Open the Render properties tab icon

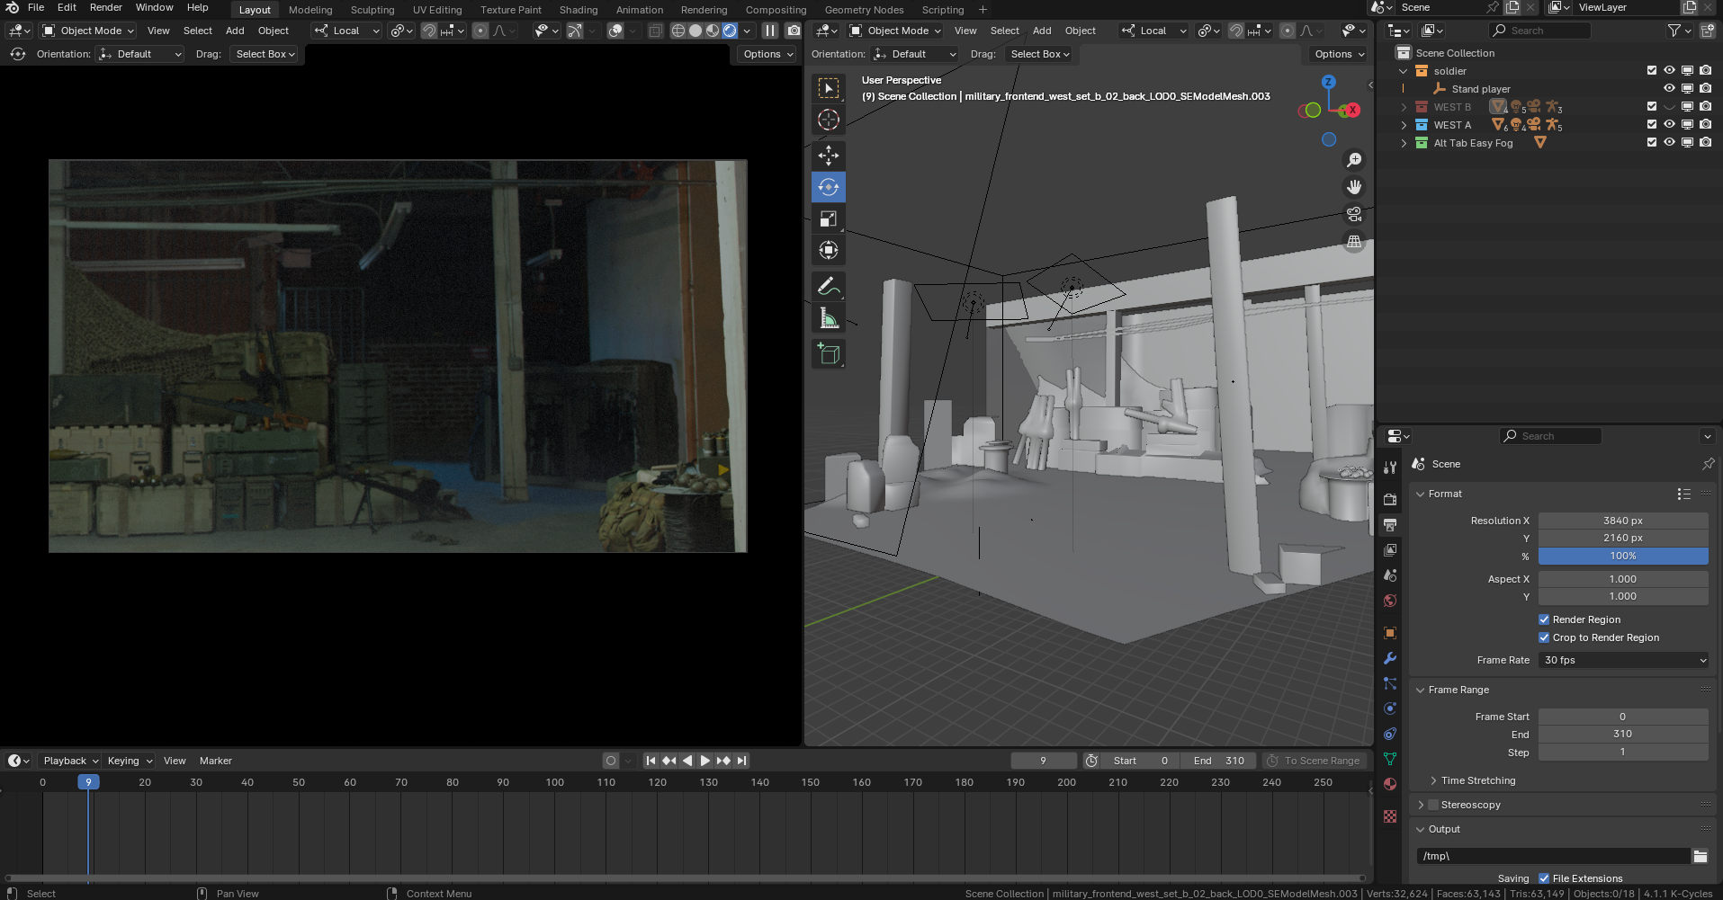pyautogui.click(x=1390, y=499)
